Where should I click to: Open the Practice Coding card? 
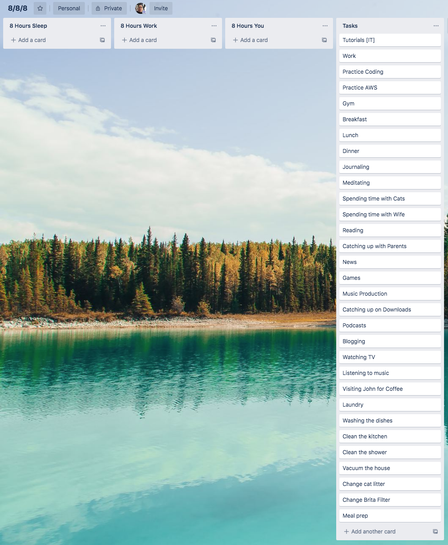tap(390, 72)
